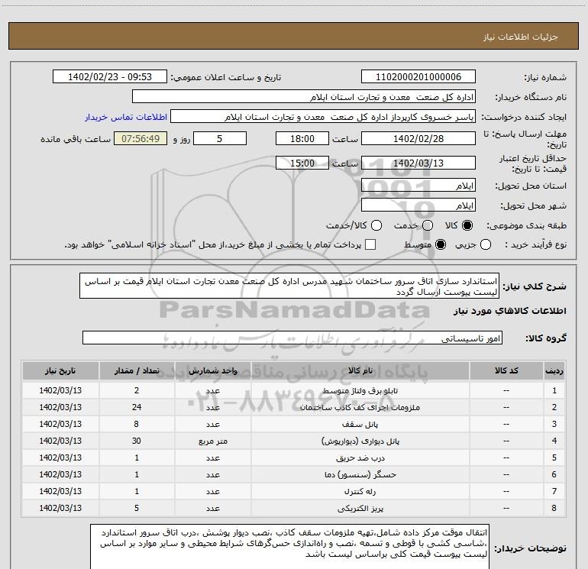Click the remaining days field showing 5
Image resolution: width=588 pixels, height=569 pixels.
tap(220, 138)
